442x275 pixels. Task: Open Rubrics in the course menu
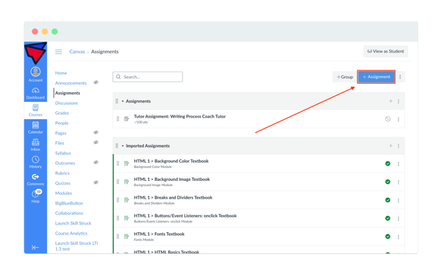click(x=62, y=173)
